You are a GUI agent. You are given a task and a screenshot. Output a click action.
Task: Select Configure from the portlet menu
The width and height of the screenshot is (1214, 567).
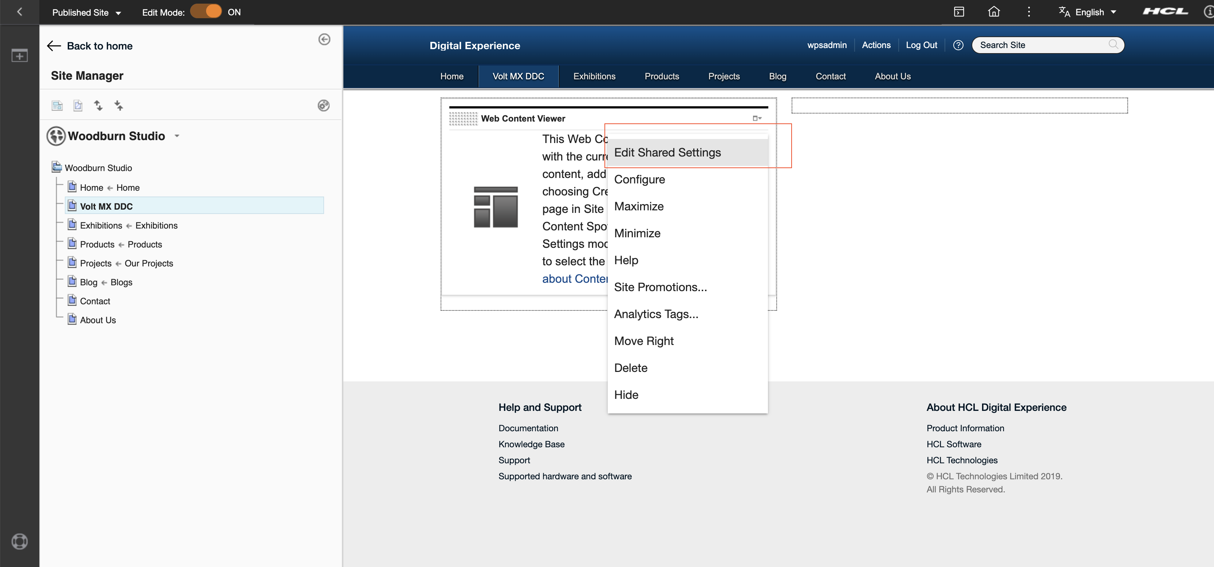tap(639, 179)
